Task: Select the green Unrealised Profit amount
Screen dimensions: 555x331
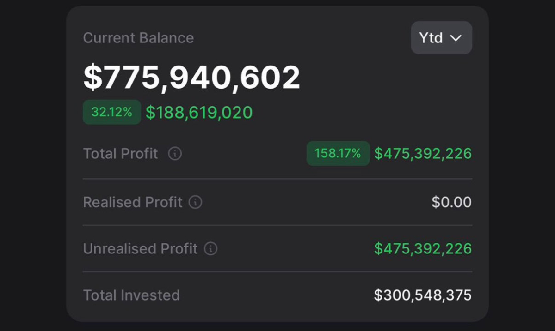Action: point(422,249)
